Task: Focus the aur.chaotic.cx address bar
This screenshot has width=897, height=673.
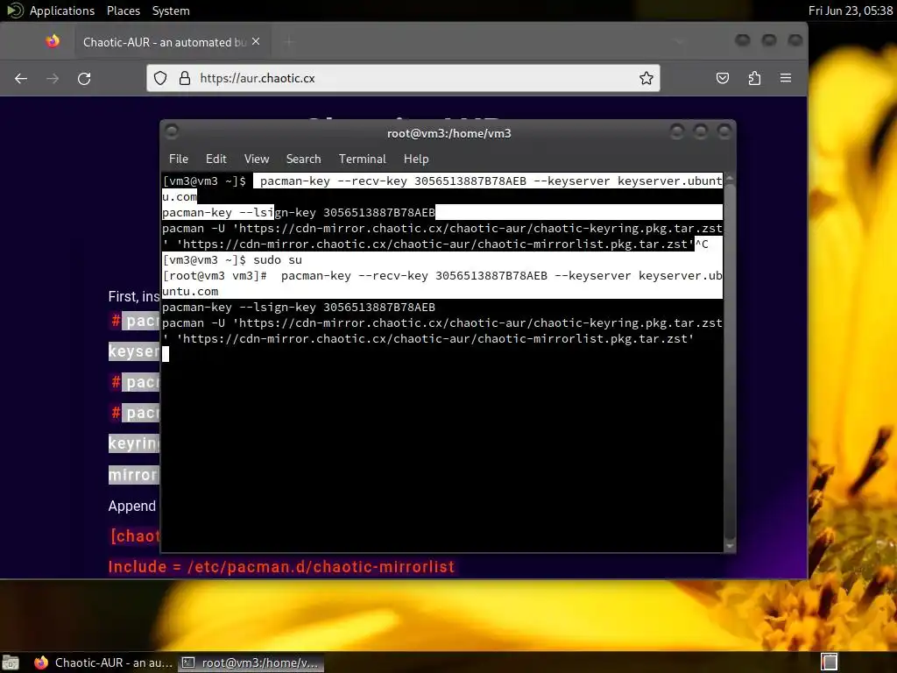Action: click(403, 78)
